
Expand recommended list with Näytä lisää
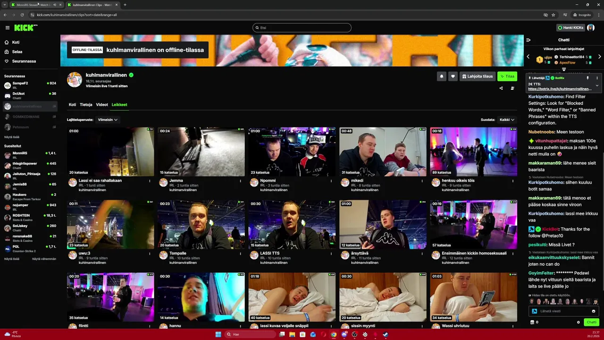point(12,259)
